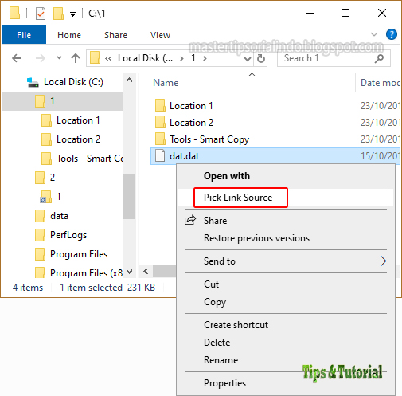
Task: Open the address bar history dropdown
Action: [x=248, y=58]
